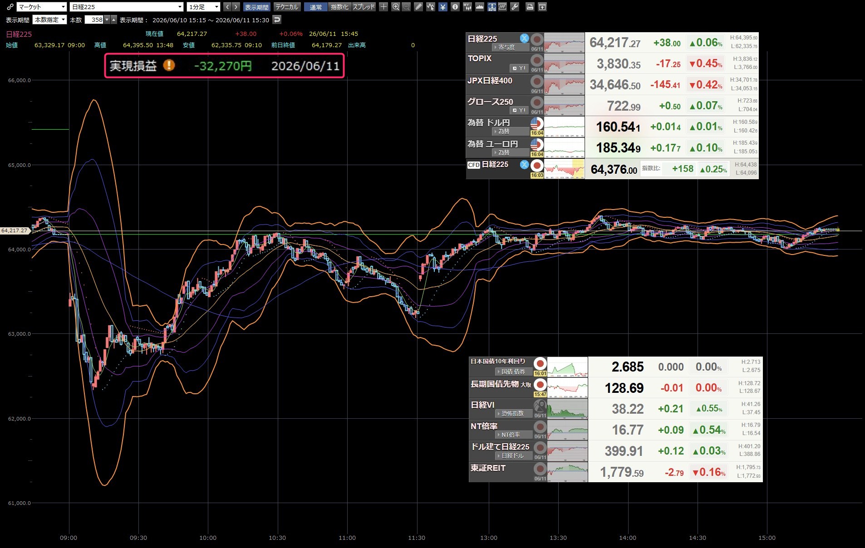Click the crosshair plus cursor icon
Viewport: 865px width, 548px height.
383,7
